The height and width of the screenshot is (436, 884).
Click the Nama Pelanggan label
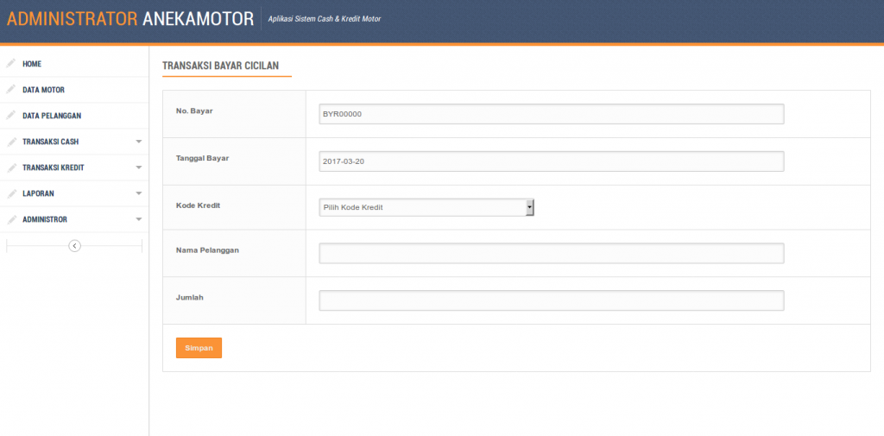(208, 250)
